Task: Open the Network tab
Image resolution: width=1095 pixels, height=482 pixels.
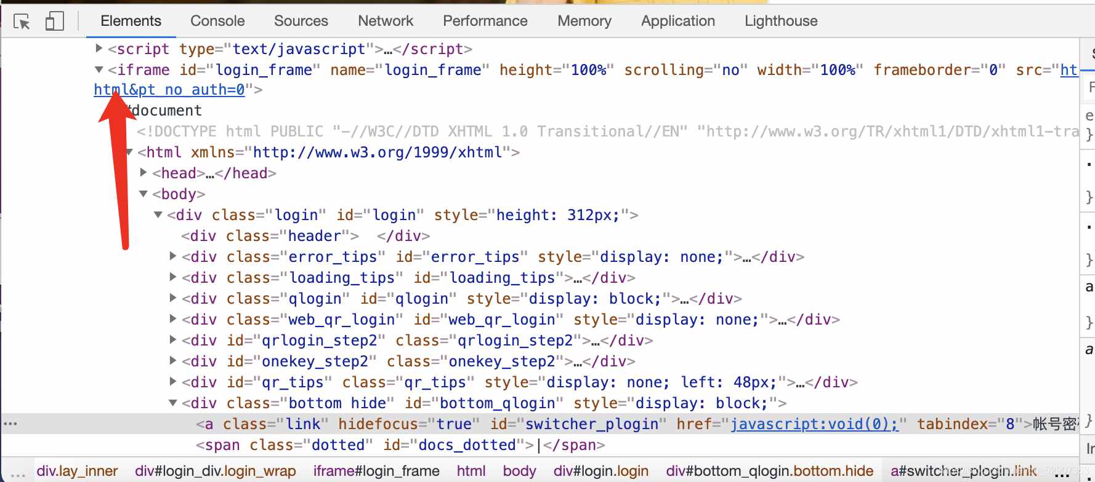Action: tap(386, 21)
